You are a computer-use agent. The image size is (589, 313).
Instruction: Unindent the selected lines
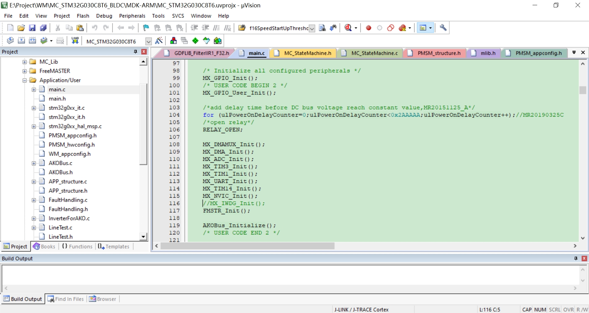point(205,28)
